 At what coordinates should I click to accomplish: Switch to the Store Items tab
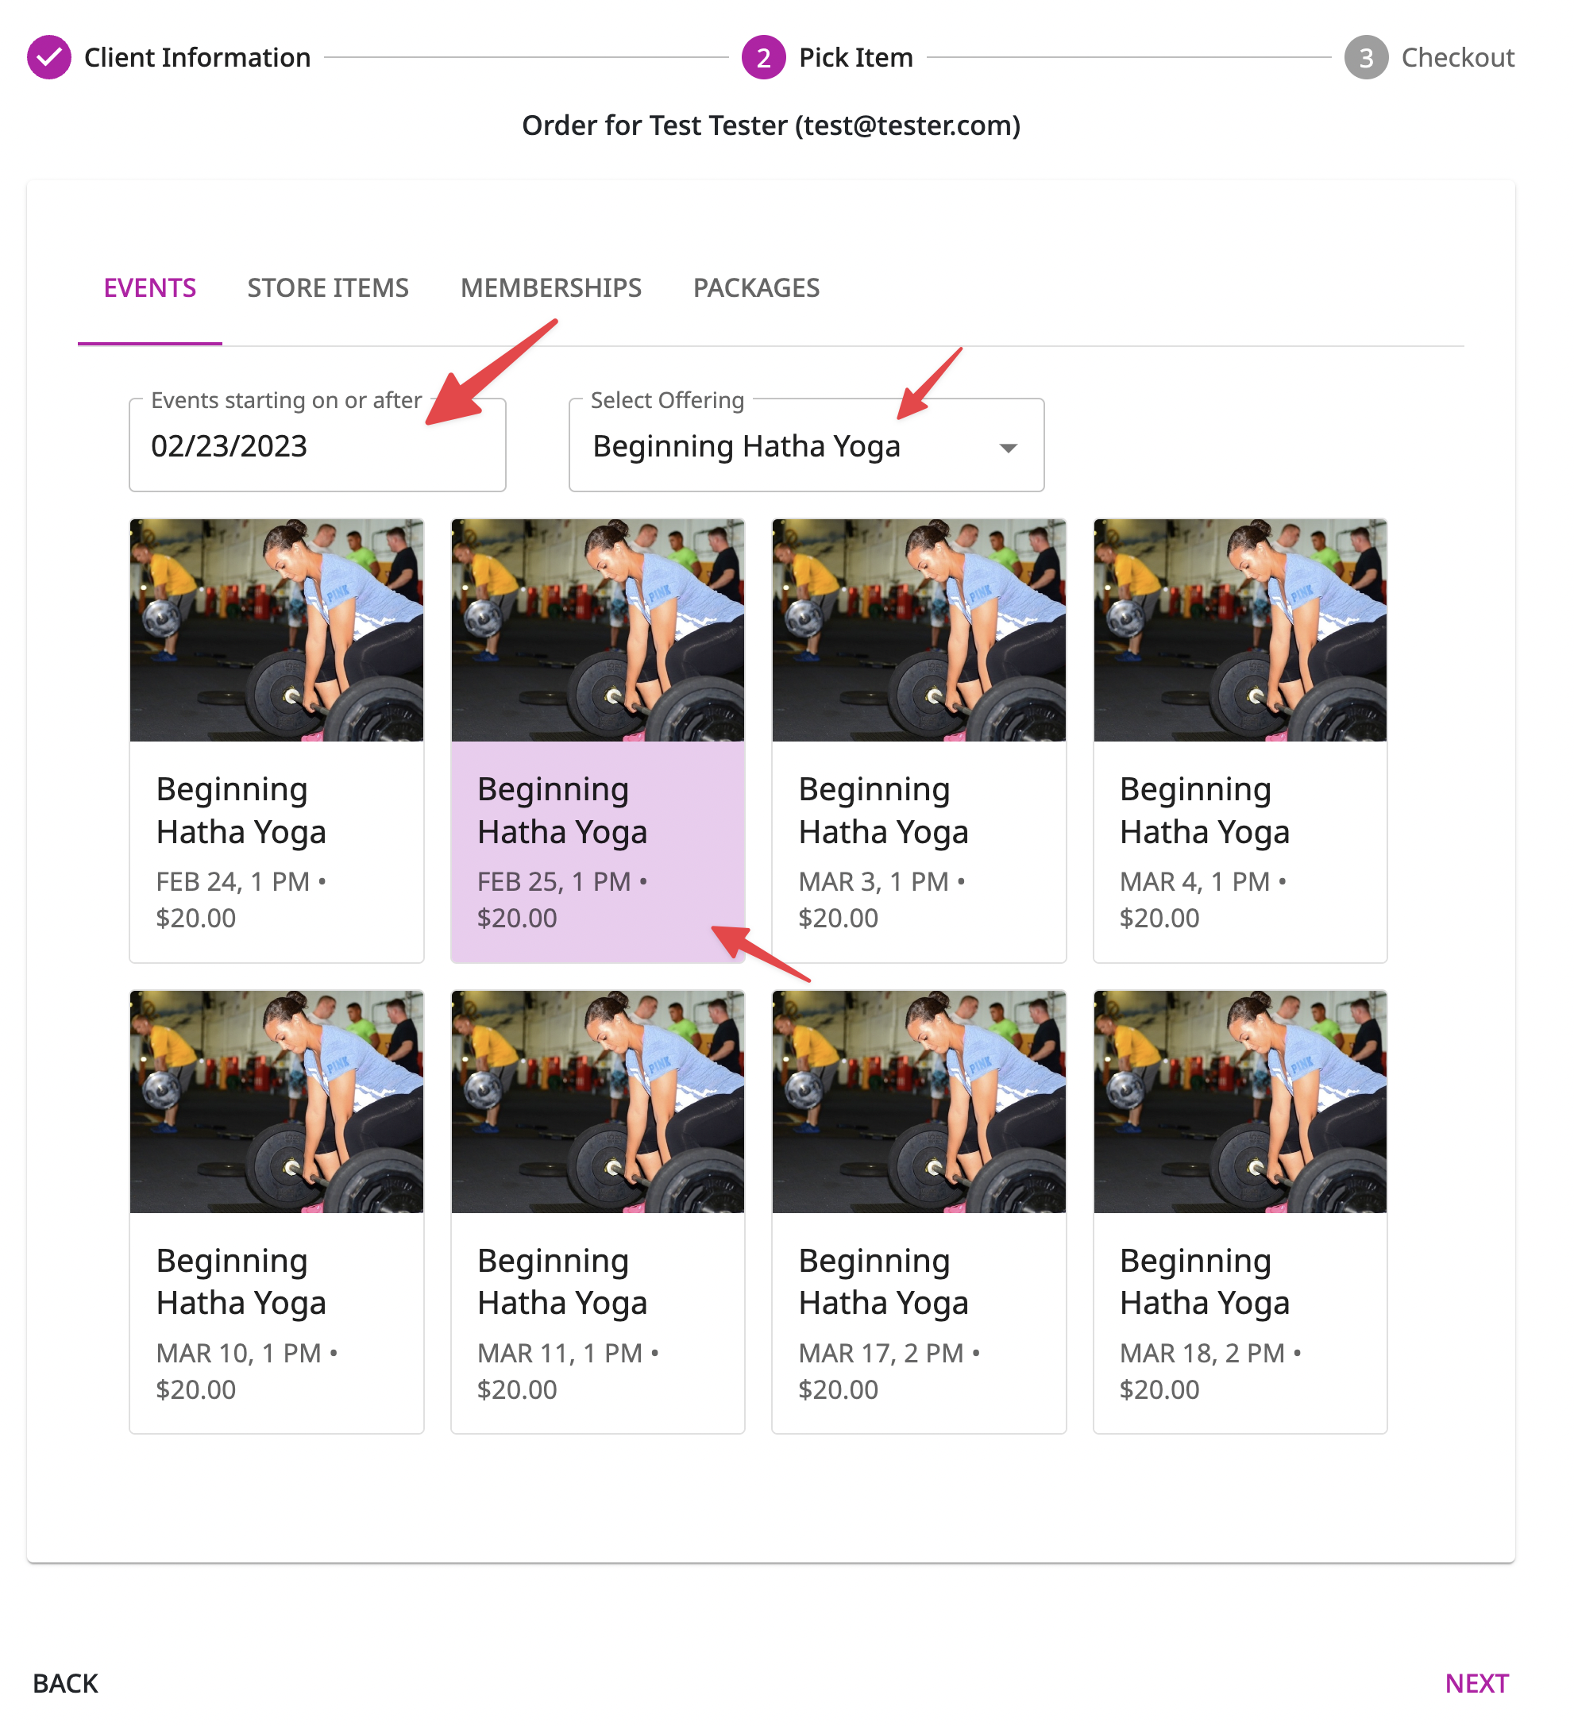(328, 287)
